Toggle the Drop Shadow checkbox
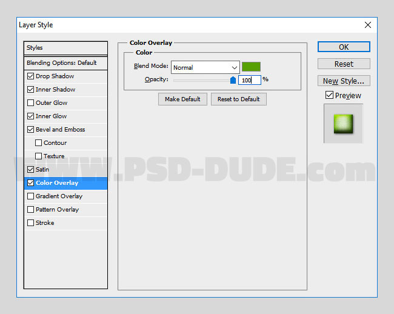The height and width of the screenshot is (314, 394). pyautogui.click(x=30, y=76)
